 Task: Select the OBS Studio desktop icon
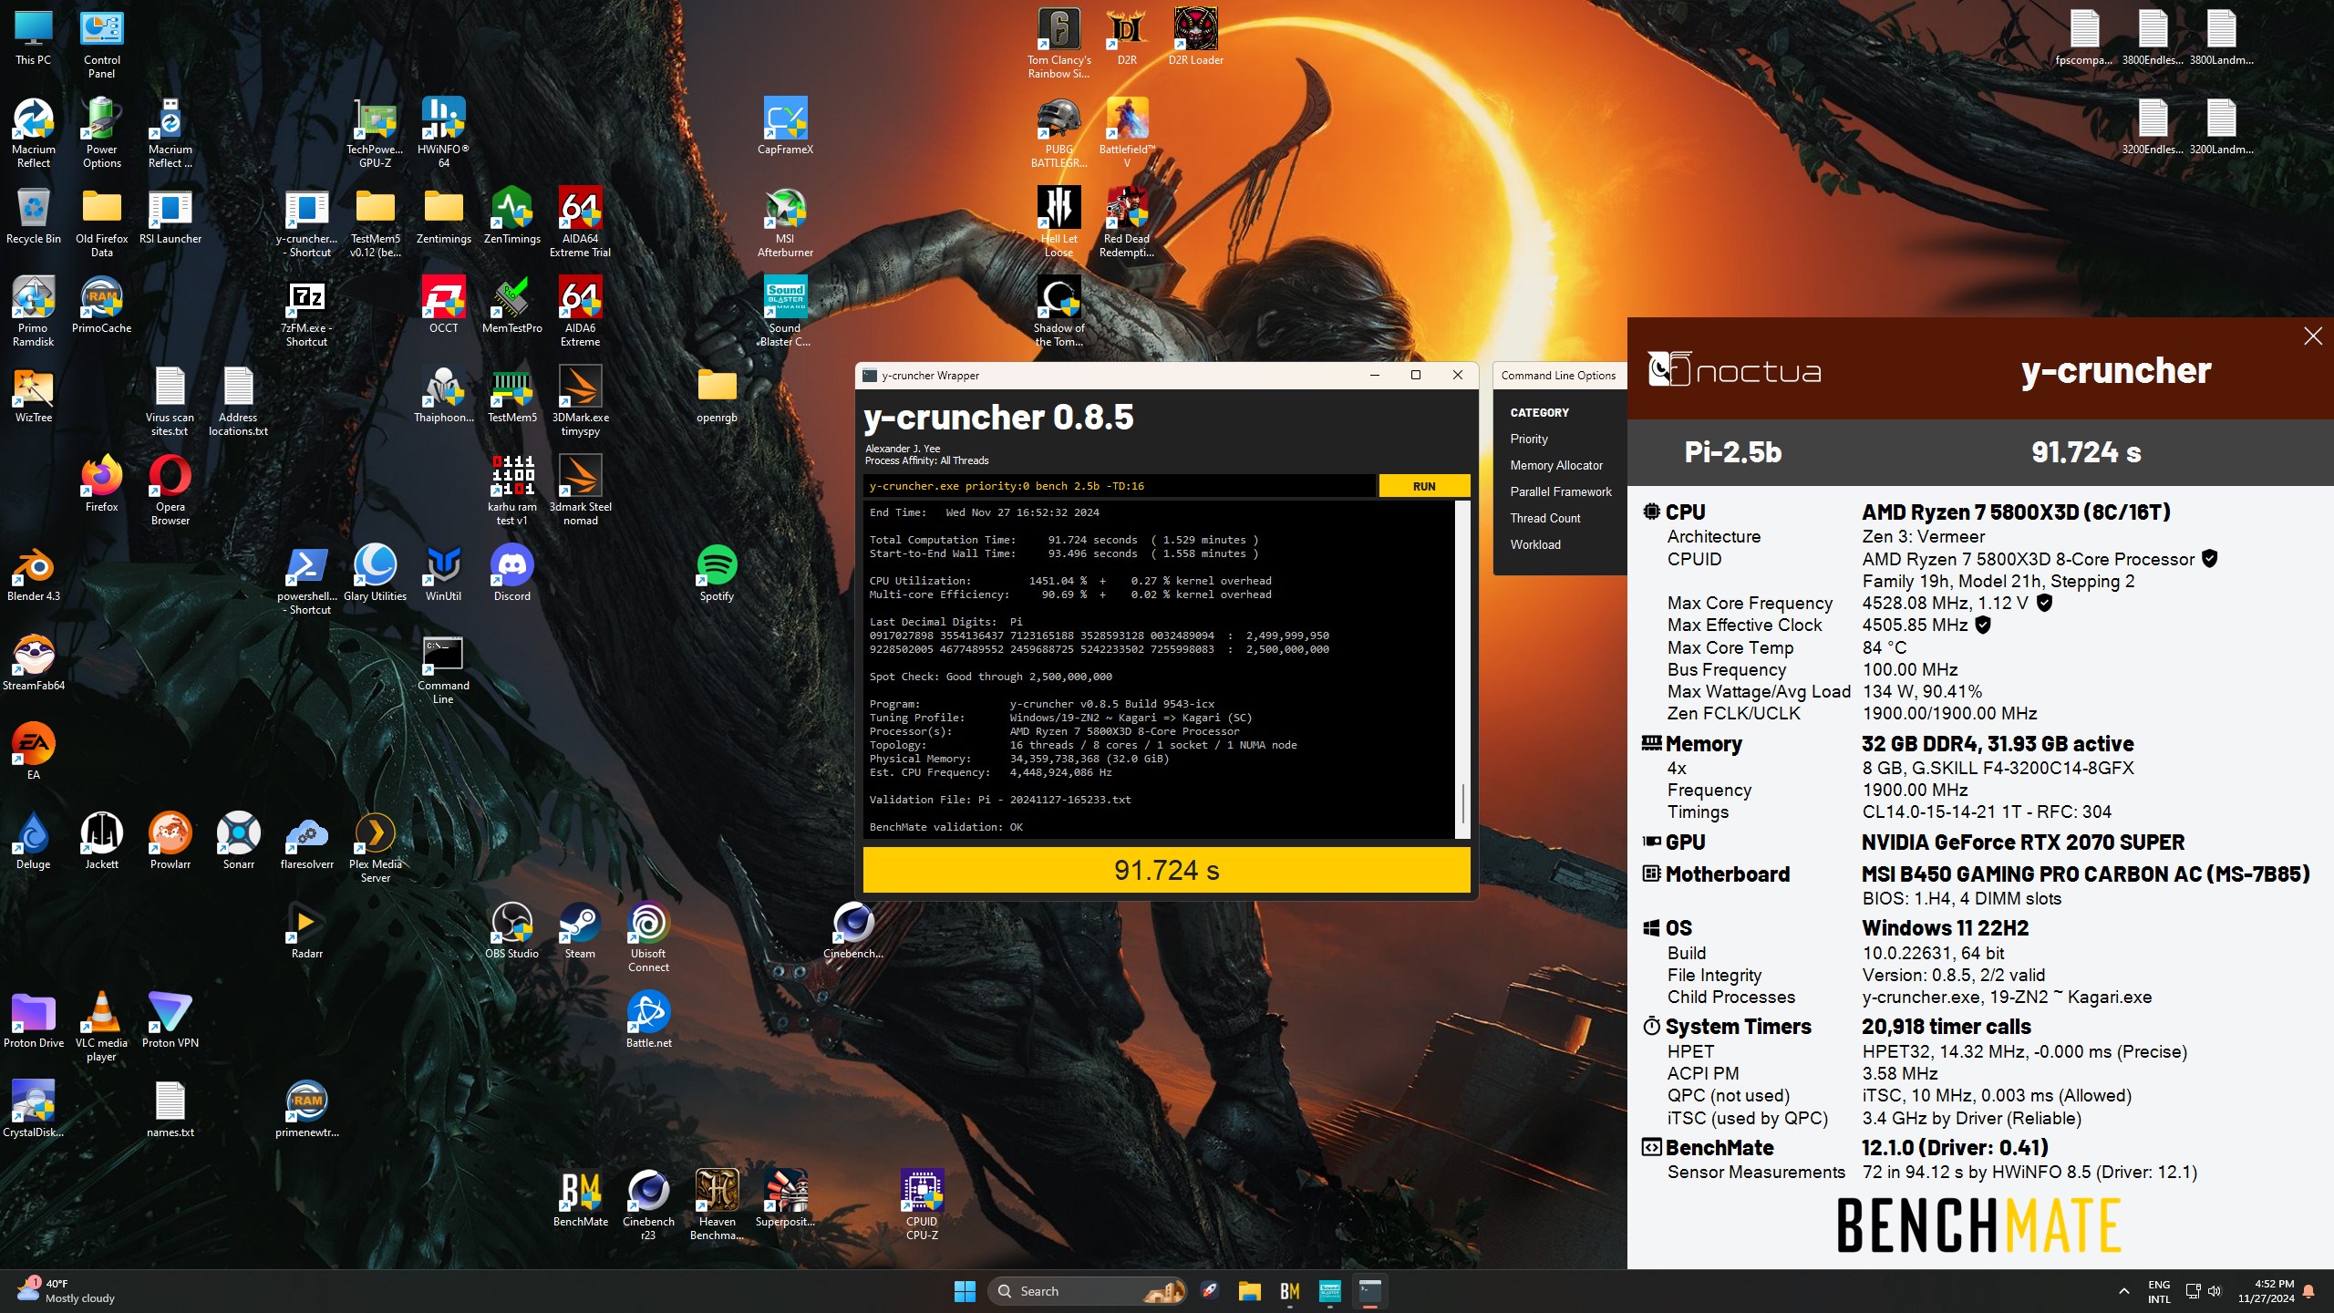click(x=511, y=931)
